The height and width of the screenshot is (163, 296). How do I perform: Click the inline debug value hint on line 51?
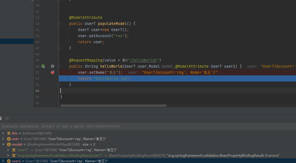click(x=173, y=72)
